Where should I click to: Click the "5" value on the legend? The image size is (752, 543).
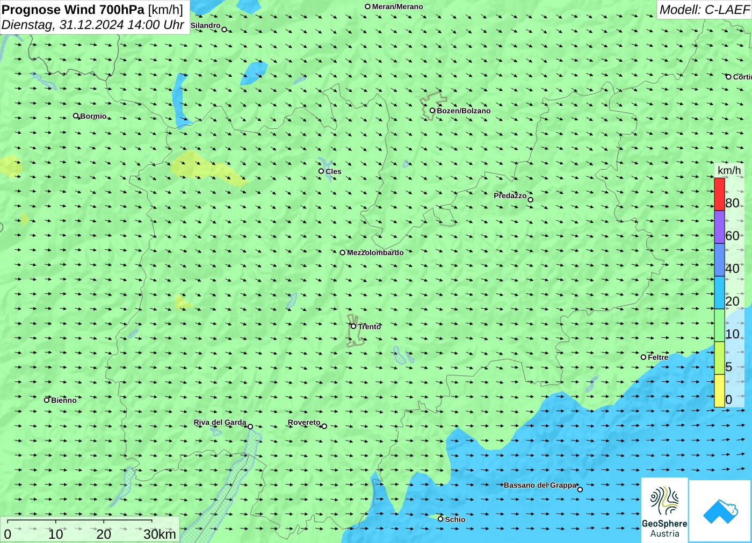728,367
